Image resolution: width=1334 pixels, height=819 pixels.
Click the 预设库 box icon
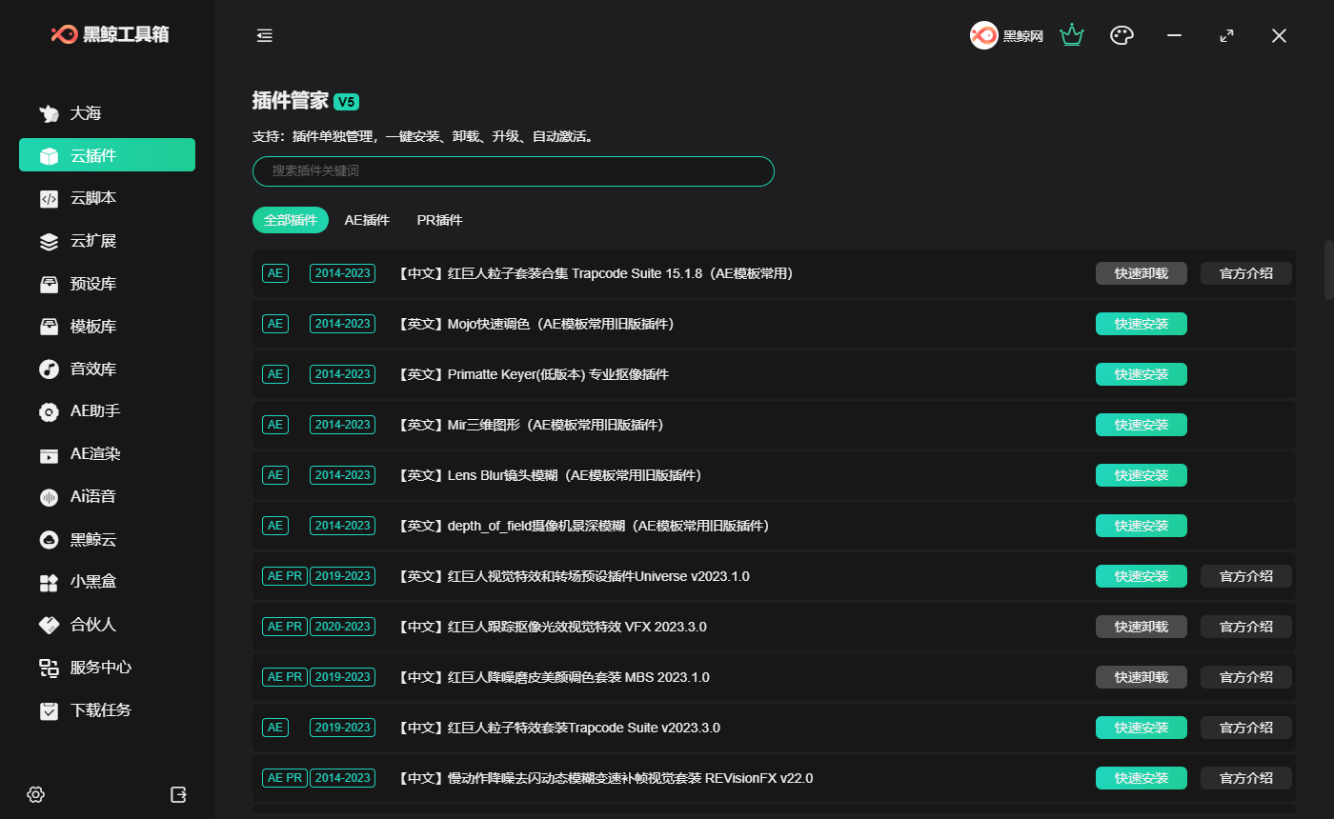(49, 284)
